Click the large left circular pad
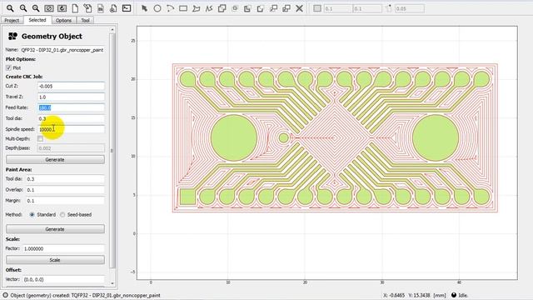The height and width of the screenshot is (300, 533). tap(234, 137)
